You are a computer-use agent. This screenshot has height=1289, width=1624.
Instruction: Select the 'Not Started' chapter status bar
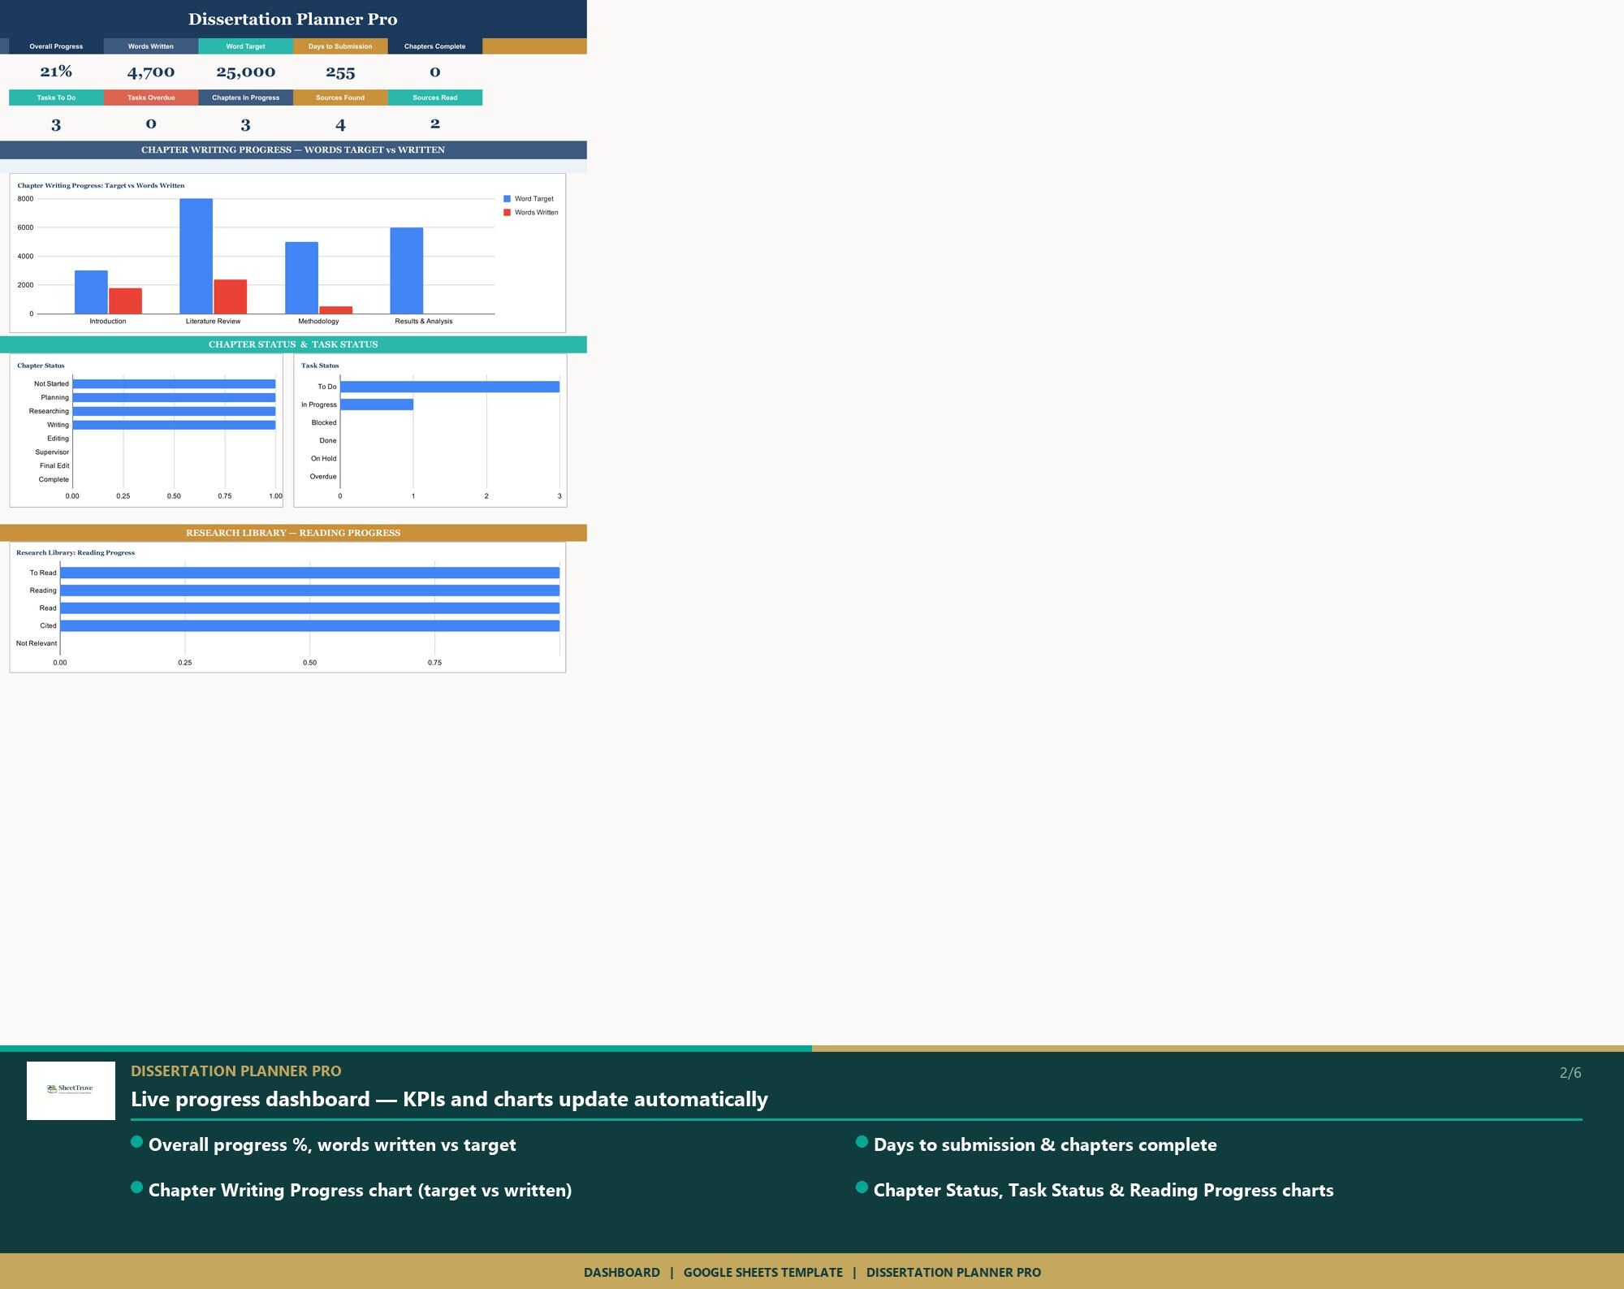[x=174, y=384]
